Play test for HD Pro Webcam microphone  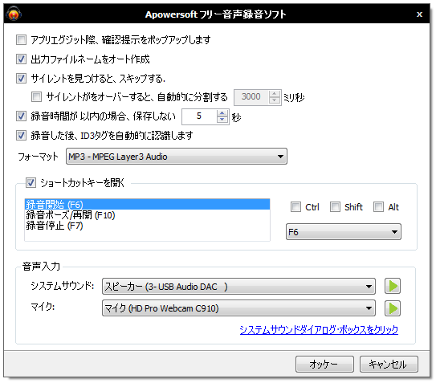(393, 308)
